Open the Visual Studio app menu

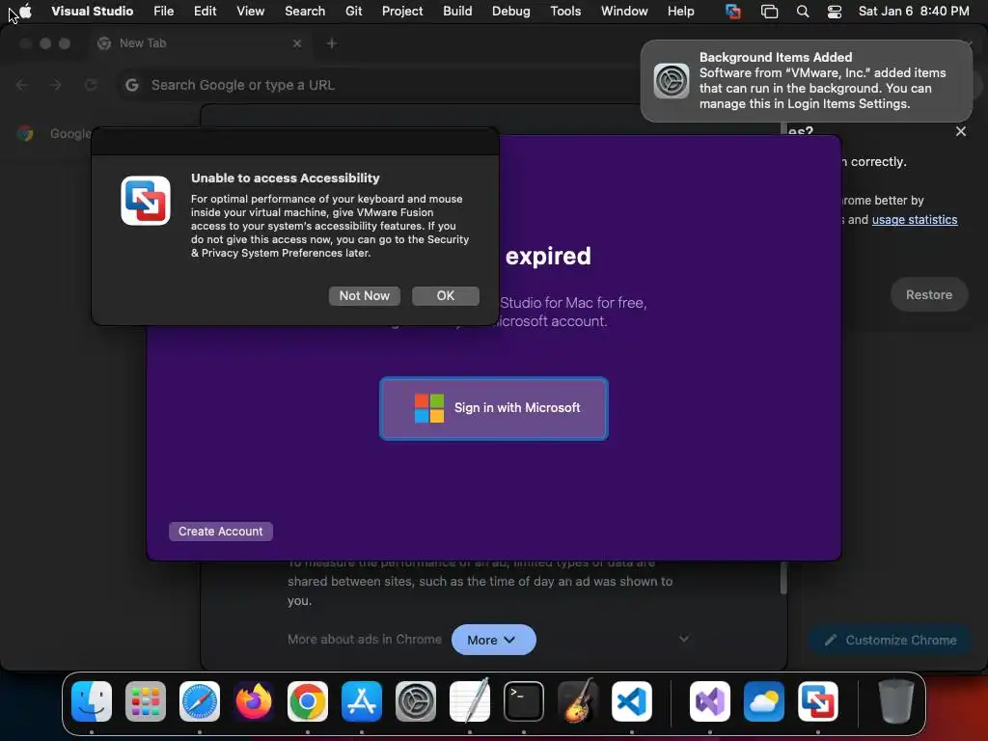[x=92, y=11]
